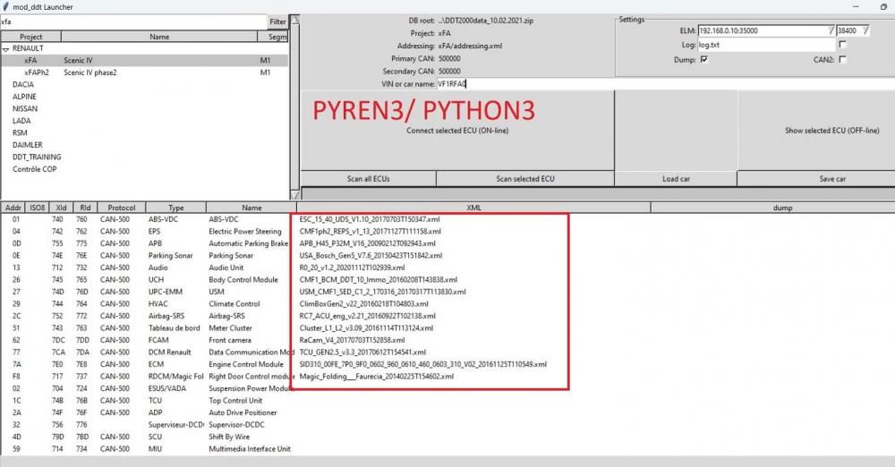Click the Filter button
The height and width of the screenshot is (467, 895).
277,21
